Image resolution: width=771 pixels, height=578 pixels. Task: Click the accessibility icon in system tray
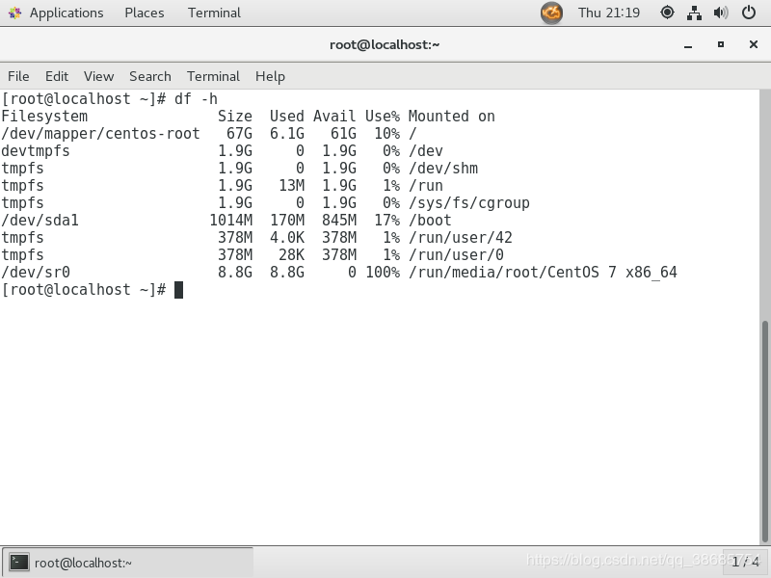[x=667, y=13]
